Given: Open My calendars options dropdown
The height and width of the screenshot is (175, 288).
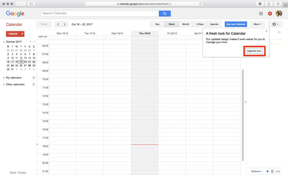Looking at the screenshot, I should tap(33, 77).
